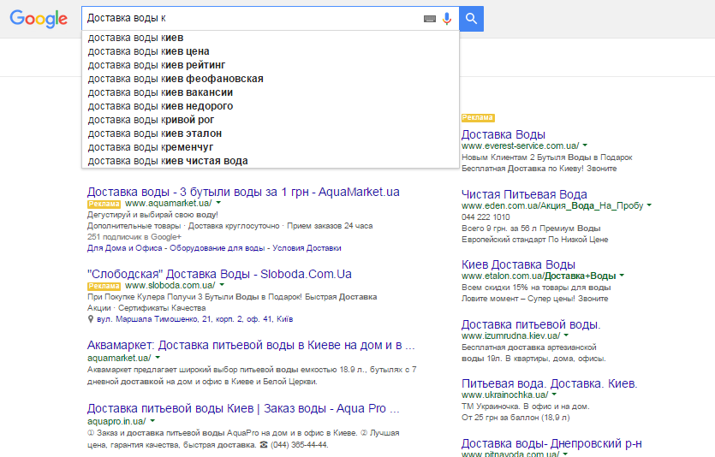Screen dimensions: 715x457
Task: Open "Слободская" Доставка Воды Sloboda.Com.Ua link
Action: tap(219, 274)
